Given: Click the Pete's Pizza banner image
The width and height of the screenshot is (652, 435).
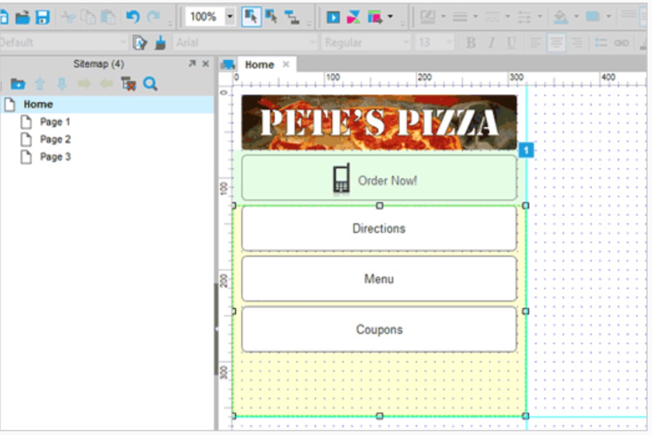Looking at the screenshot, I should pos(379,122).
